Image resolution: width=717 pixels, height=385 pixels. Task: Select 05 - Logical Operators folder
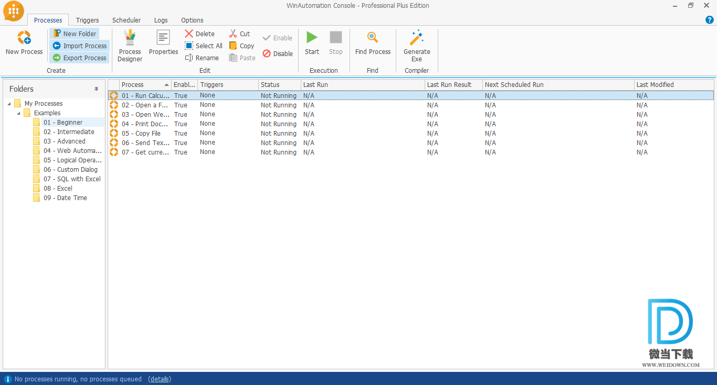tap(72, 160)
